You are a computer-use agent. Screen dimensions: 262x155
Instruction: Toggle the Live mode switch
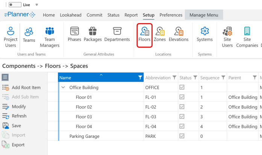[15, 5]
